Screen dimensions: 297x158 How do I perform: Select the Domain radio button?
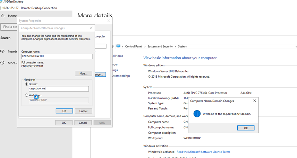click(x=26, y=84)
